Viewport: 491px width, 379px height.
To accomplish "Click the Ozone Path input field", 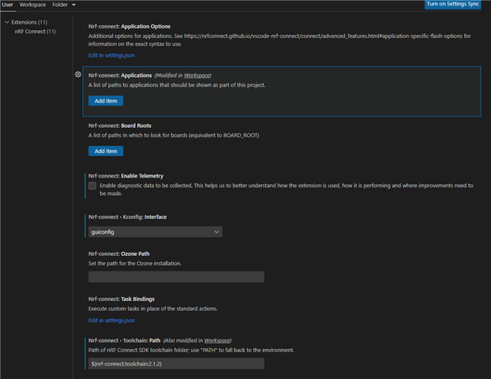I will tap(176, 277).
